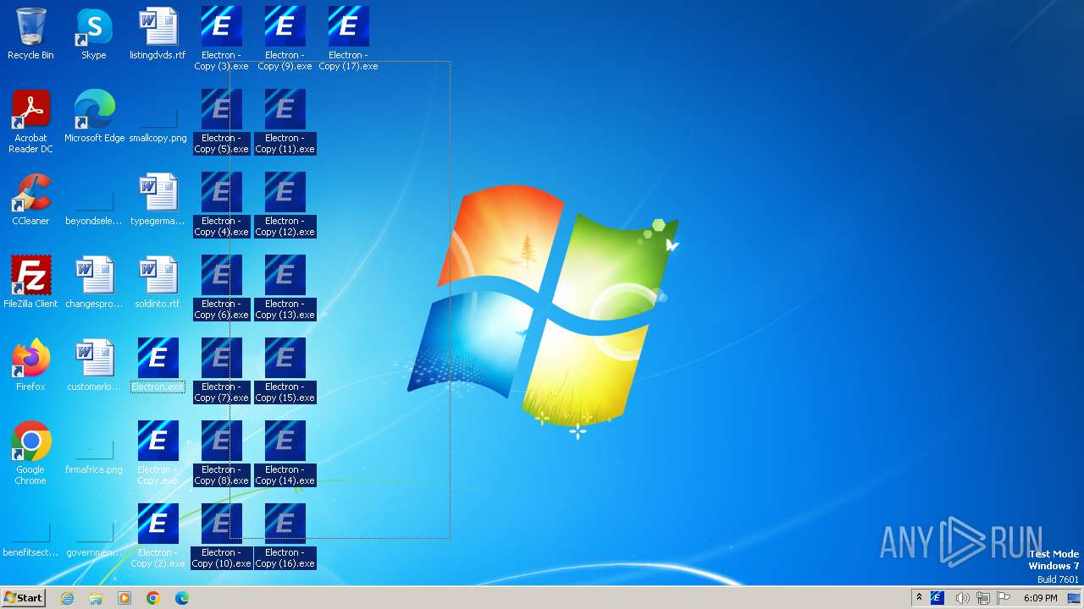Select Electron - Copy (8).exe icon

221,453
